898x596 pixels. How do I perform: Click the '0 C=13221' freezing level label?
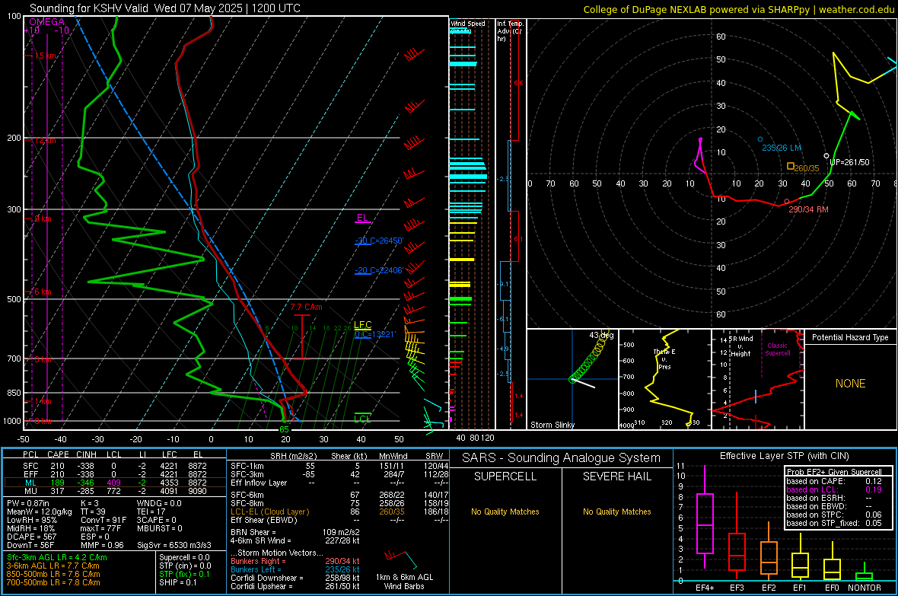click(x=375, y=334)
